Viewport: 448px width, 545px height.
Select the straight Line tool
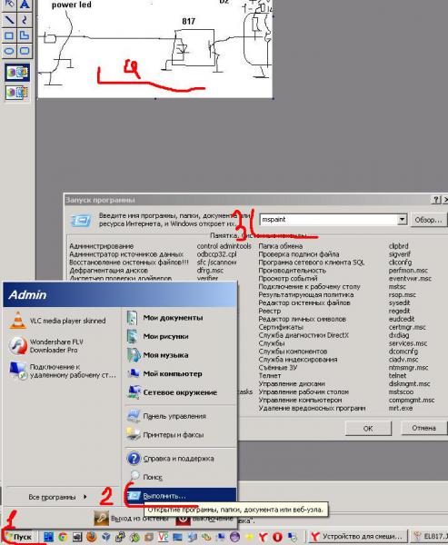(9, 19)
